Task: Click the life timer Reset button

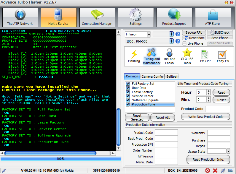Action: click(x=221, y=100)
